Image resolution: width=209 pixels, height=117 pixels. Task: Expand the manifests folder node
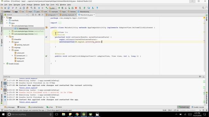7,20
